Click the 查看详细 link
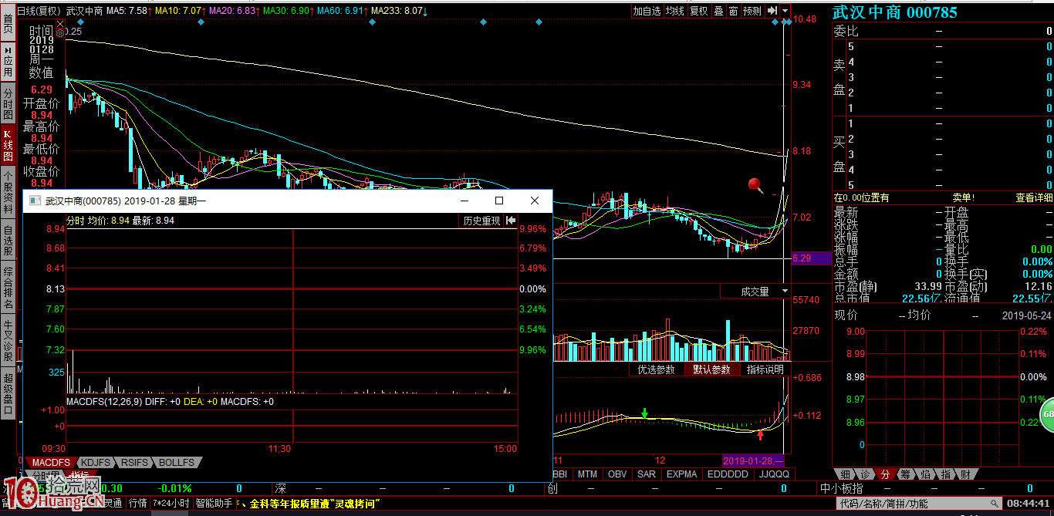 tap(1034, 198)
